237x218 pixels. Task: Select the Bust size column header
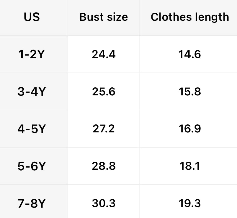click(104, 17)
